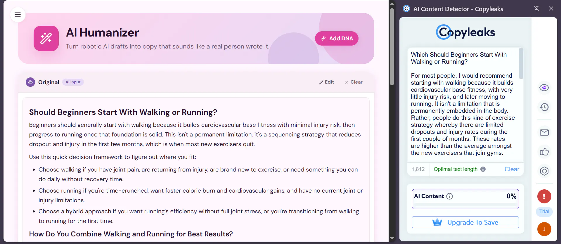Screen dimensions: 561x244
Task: Clear the Original text panel
Action: click(x=354, y=82)
